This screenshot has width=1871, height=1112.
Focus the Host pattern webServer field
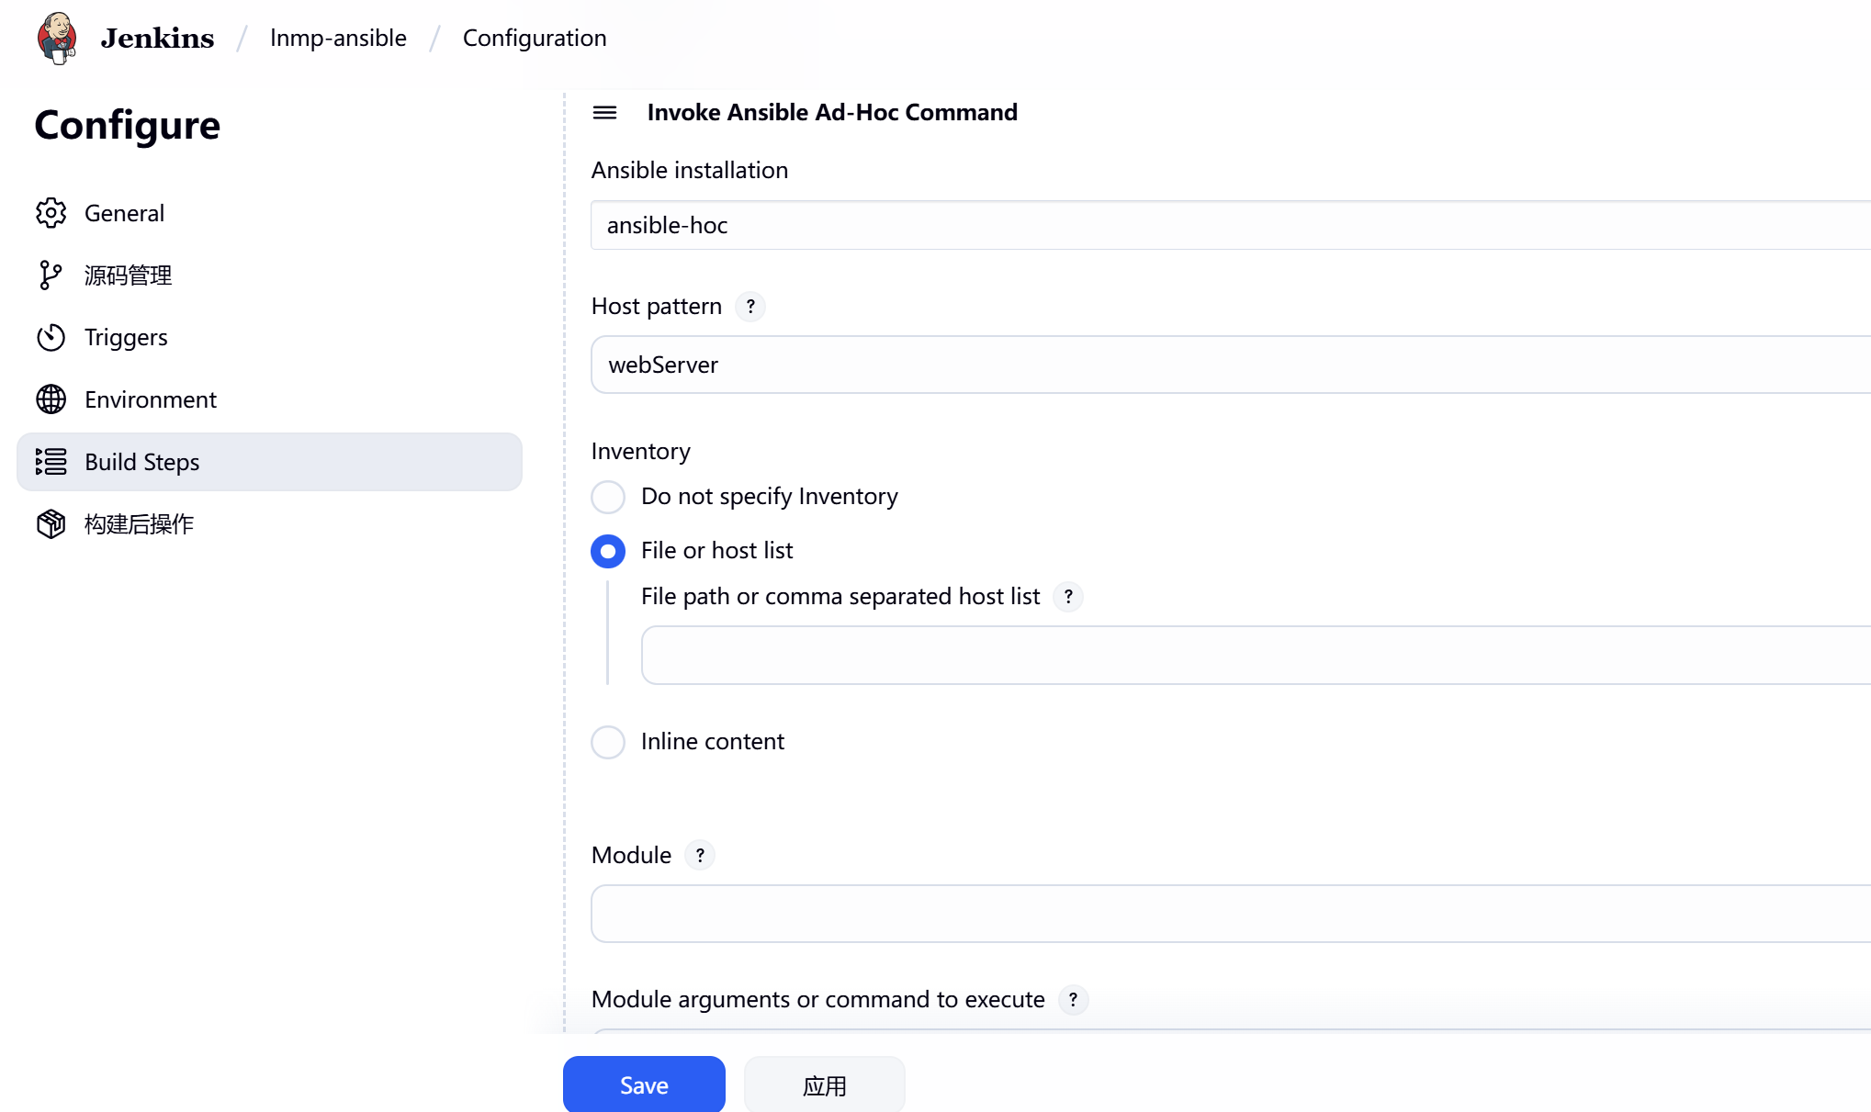coord(1229,365)
